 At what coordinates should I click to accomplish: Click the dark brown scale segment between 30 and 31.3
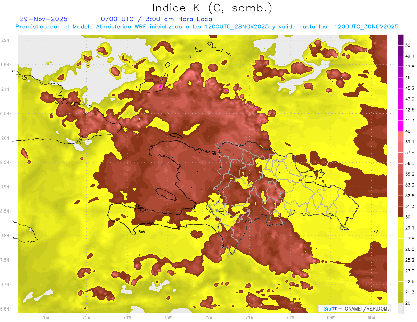[401, 212]
